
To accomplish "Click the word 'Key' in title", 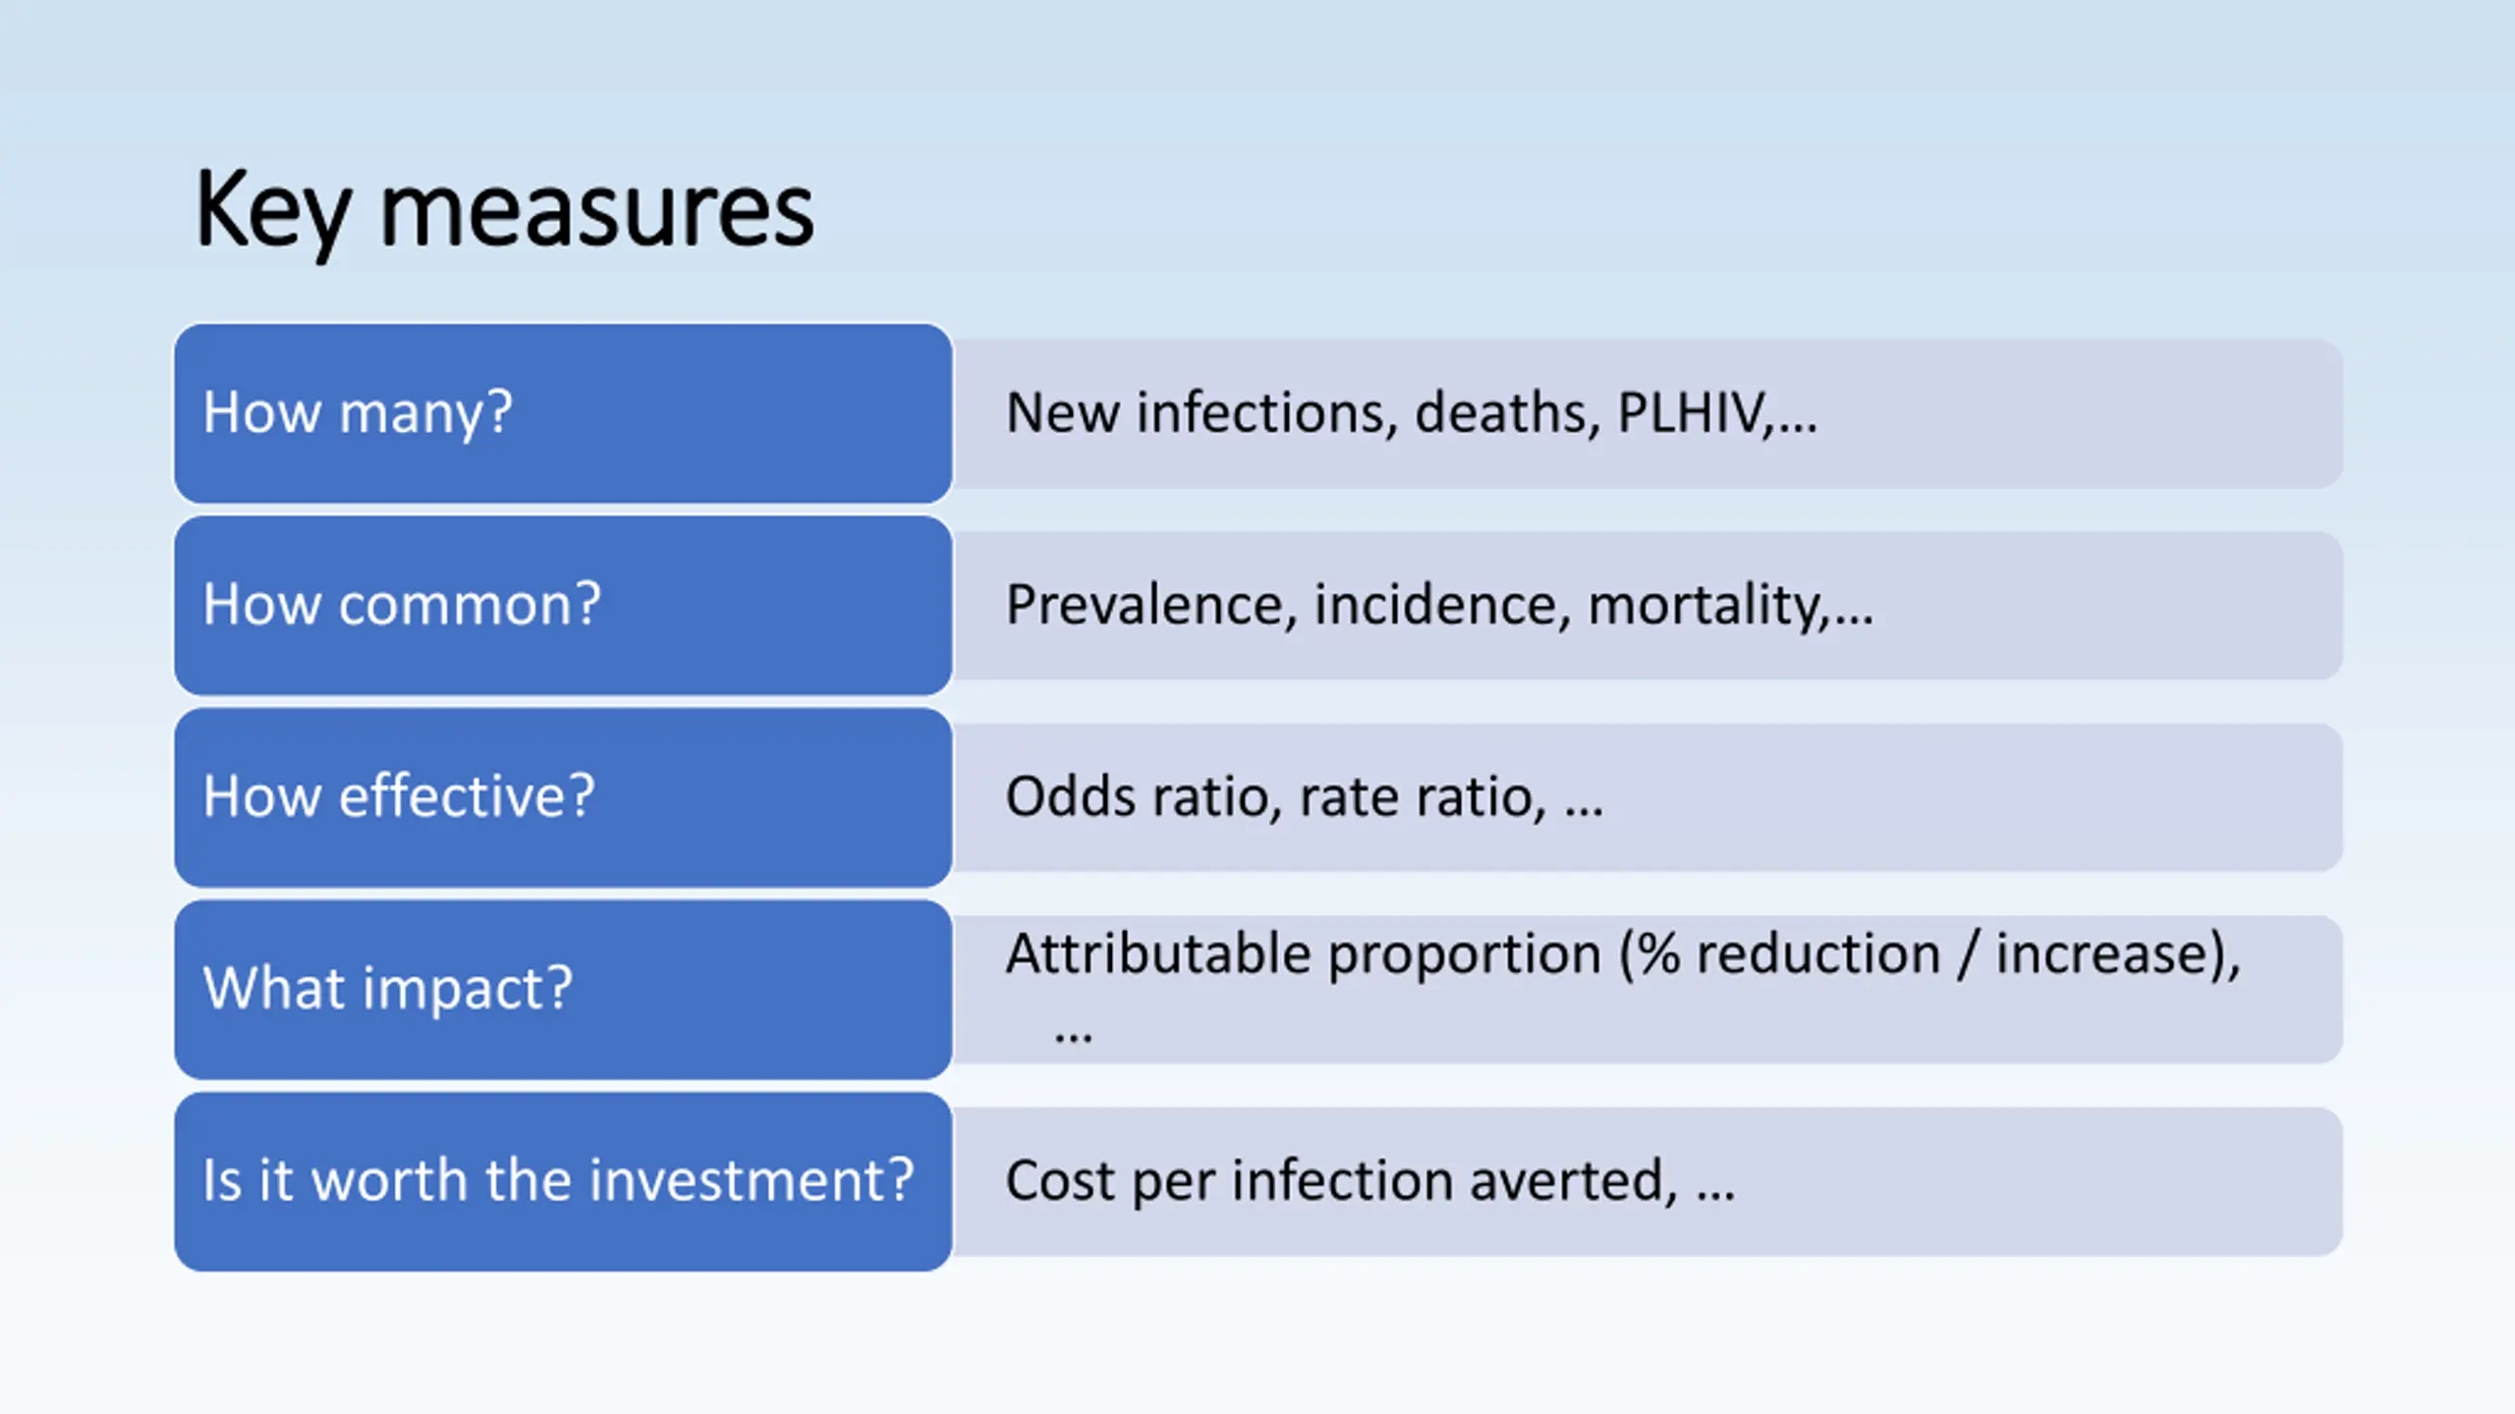I will (x=272, y=212).
